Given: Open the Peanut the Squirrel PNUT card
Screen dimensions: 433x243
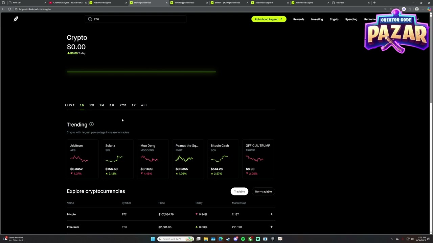Looking at the screenshot, I should click(x=188, y=159).
